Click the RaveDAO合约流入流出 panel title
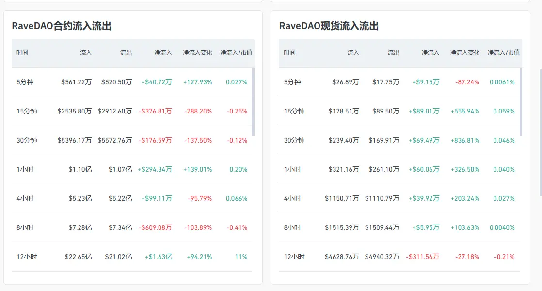The image size is (542, 291). pyautogui.click(x=62, y=26)
